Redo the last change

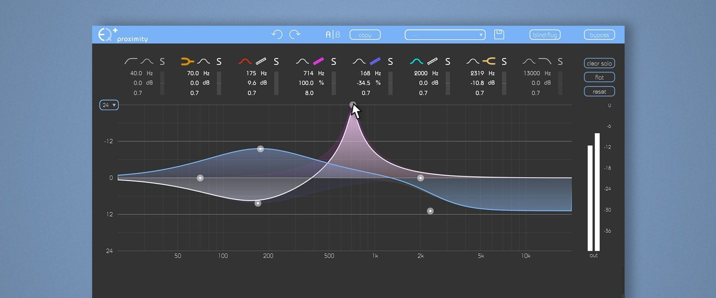coord(294,34)
